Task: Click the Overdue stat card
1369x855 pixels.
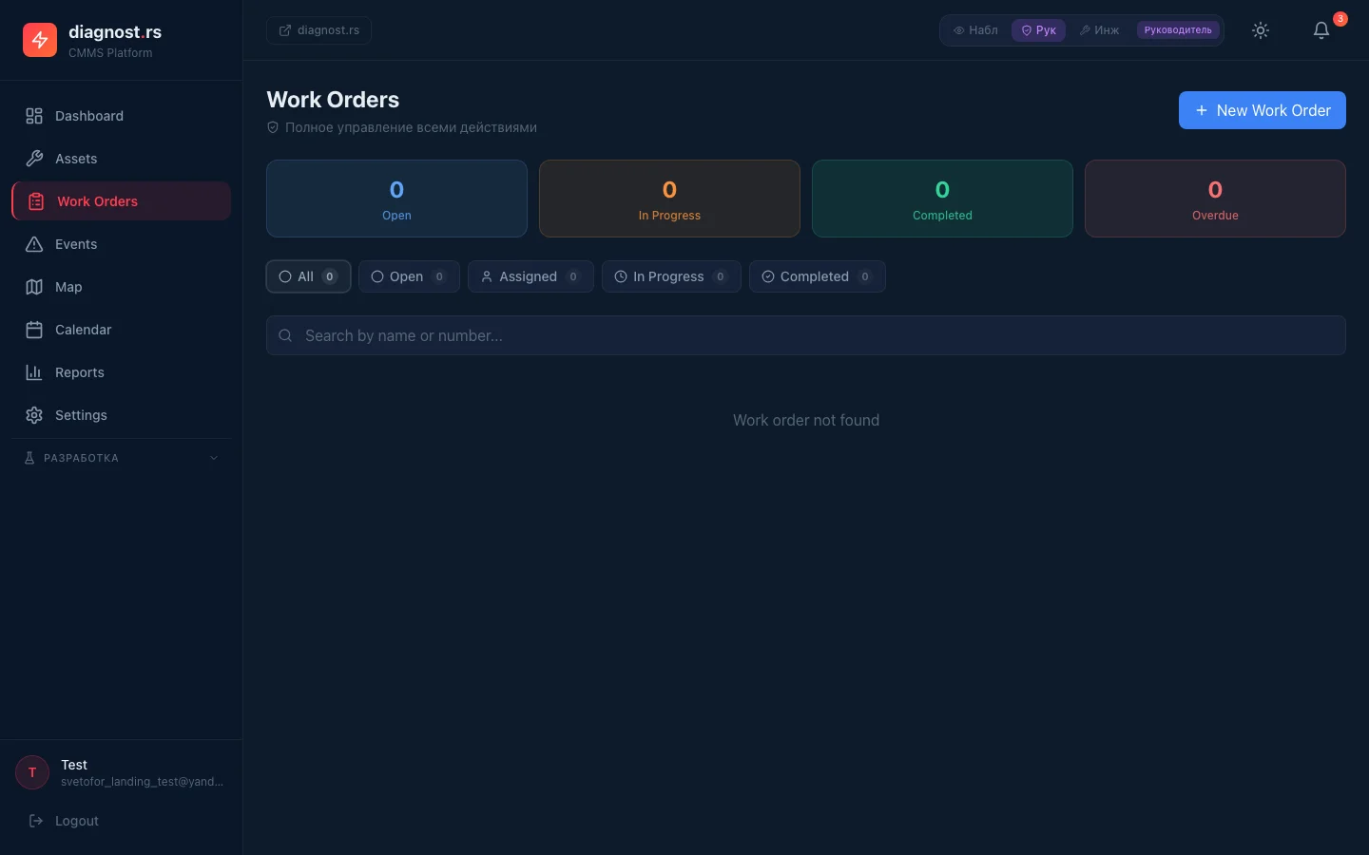Action: (x=1215, y=199)
